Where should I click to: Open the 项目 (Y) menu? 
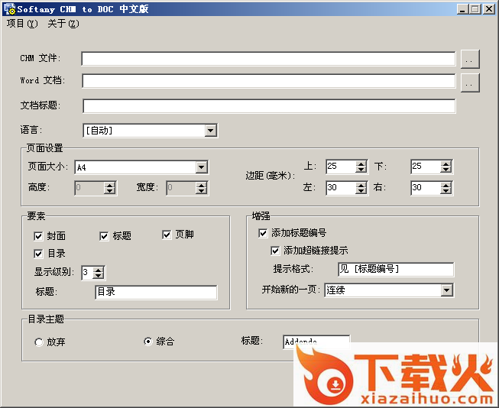click(22, 24)
